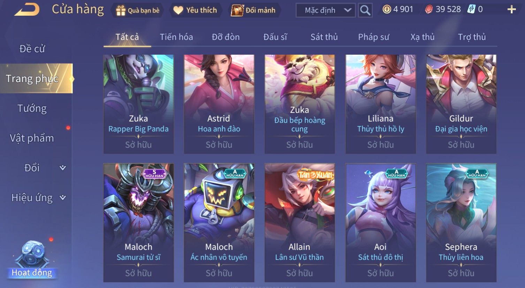Switch to the Pháp sư tab
The height and width of the screenshot is (288, 525).
click(x=373, y=37)
